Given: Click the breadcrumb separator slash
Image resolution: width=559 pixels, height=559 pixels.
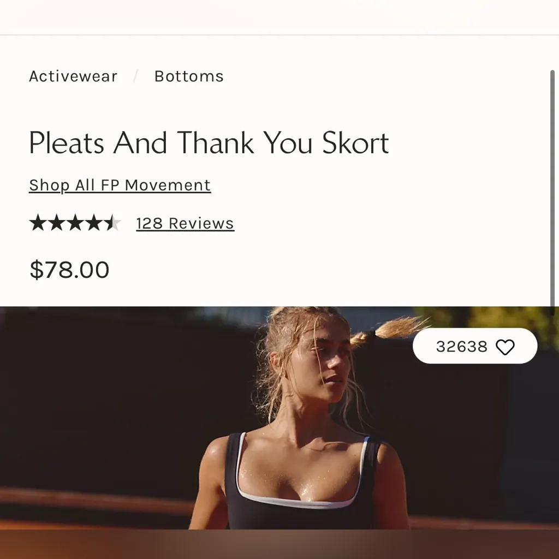Looking at the screenshot, I should pos(135,76).
